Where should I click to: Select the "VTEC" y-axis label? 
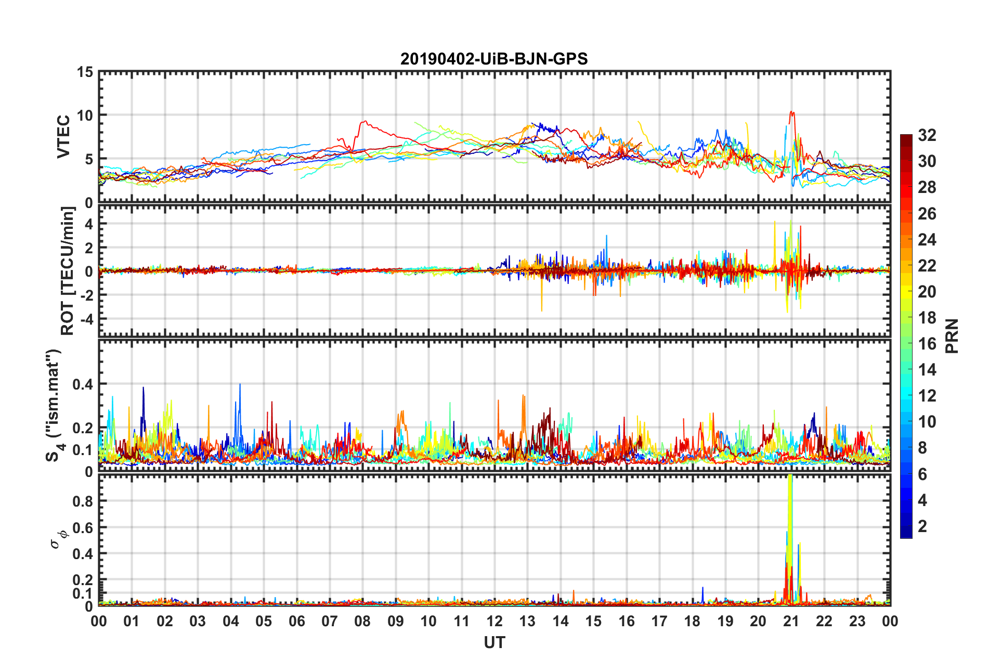pyautogui.click(x=63, y=137)
